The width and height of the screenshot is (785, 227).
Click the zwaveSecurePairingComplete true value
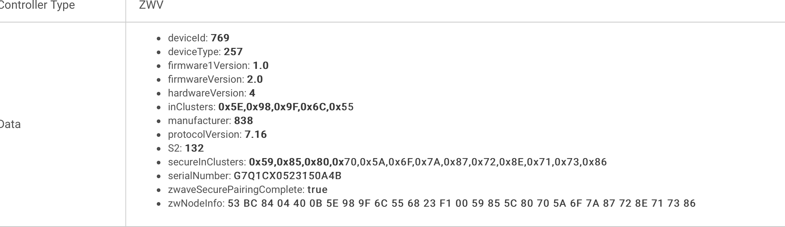pos(317,190)
